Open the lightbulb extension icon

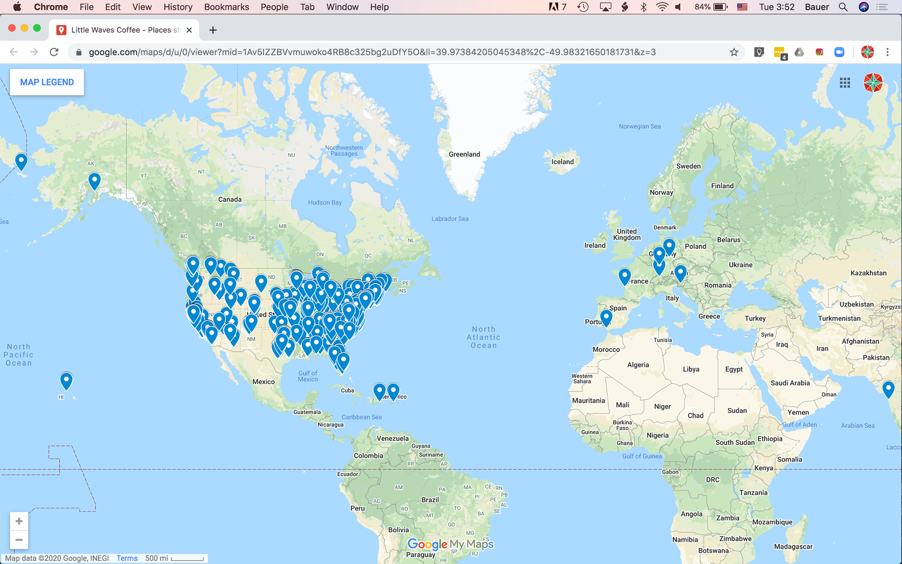pyautogui.click(x=759, y=52)
